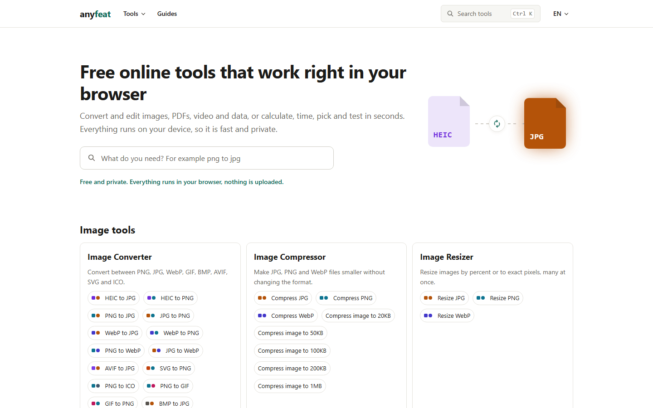
Task: Click the anyfeat logo
Action: tap(95, 14)
